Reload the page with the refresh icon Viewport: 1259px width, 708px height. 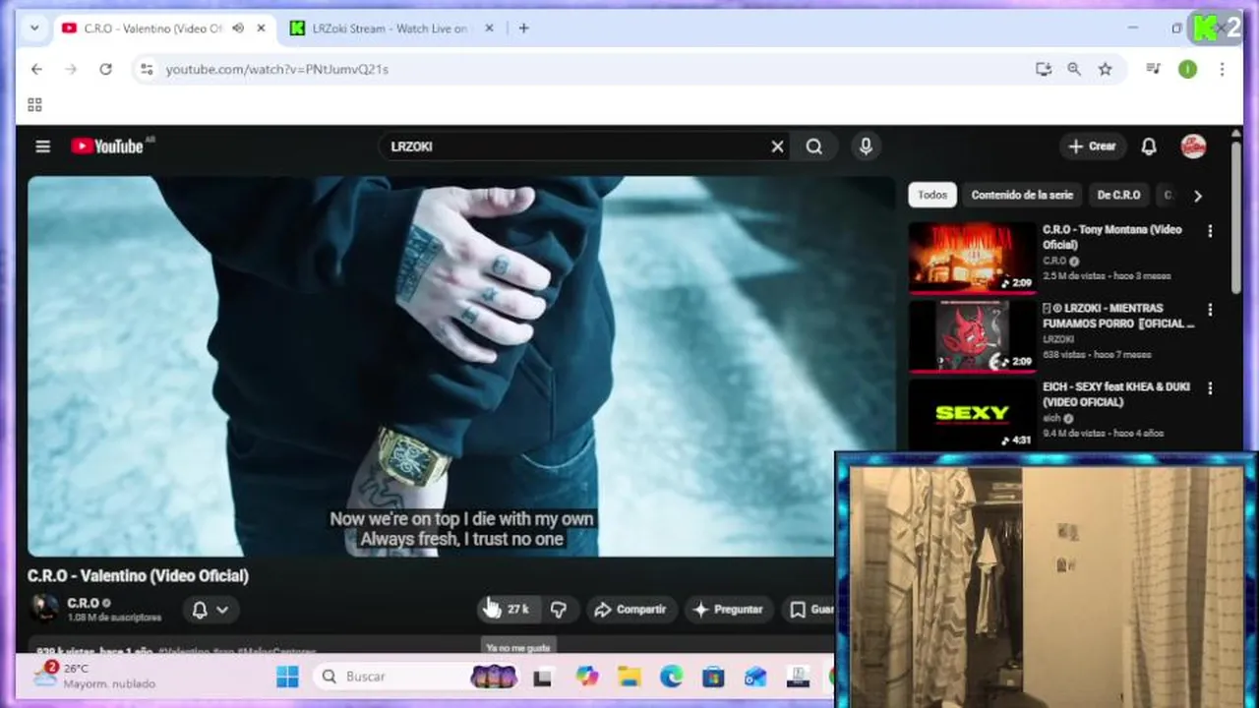[105, 69]
